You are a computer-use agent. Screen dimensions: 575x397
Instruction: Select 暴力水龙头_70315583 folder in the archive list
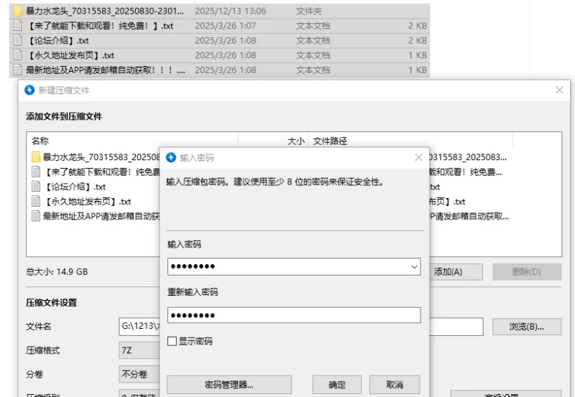pyautogui.click(x=101, y=157)
